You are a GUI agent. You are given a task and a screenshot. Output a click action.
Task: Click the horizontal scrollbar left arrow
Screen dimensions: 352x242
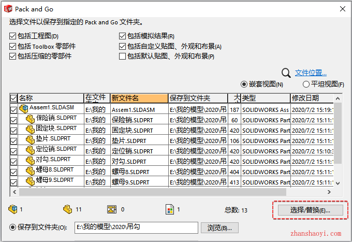(x=14, y=192)
